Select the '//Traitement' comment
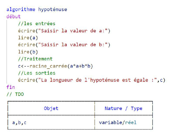Image resolution: width=195 pixels, height=138 pixels. click(x=35, y=59)
